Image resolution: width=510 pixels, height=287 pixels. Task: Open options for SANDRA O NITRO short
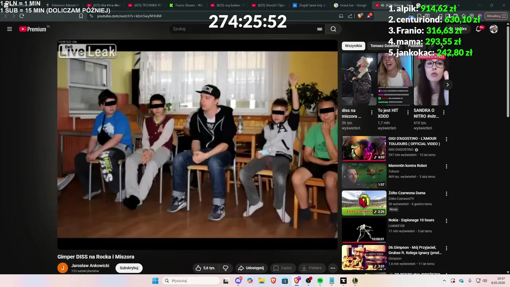[x=443, y=112]
